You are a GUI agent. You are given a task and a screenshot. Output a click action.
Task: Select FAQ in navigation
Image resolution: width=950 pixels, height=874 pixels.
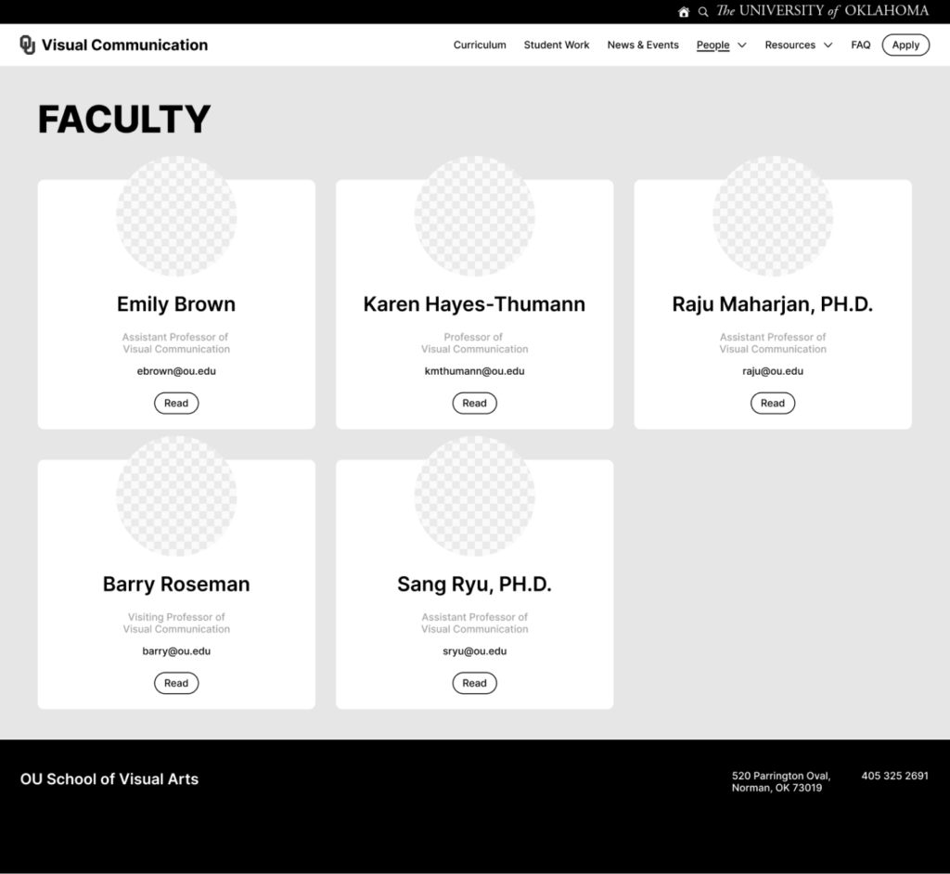pyautogui.click(x=860, y=45)
